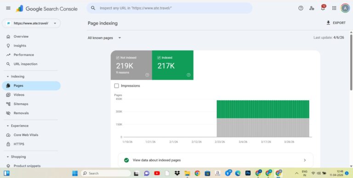Show hidden system tray icons
This screenshot has height=178, width=353.
(x=297, y=173)
